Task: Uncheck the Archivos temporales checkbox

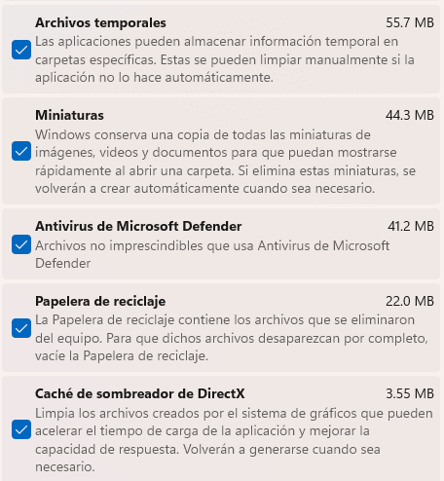Action: [x=21, y=50]
